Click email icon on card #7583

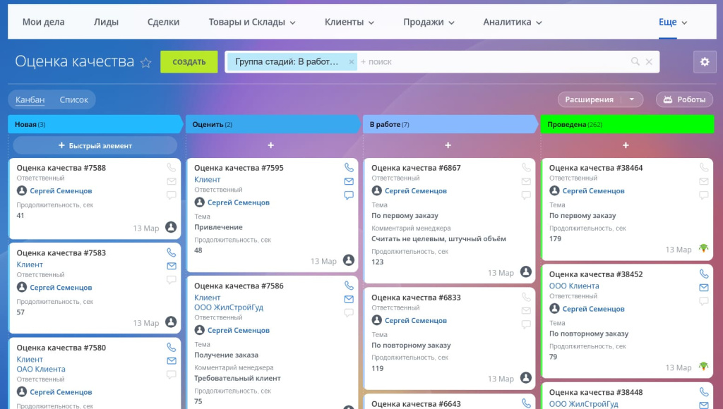tap(172, 266)
